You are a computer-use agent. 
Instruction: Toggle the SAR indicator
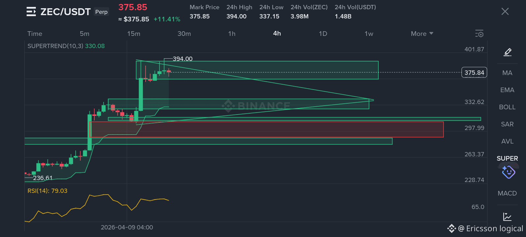pyautogui.click(x=507, y=124)
